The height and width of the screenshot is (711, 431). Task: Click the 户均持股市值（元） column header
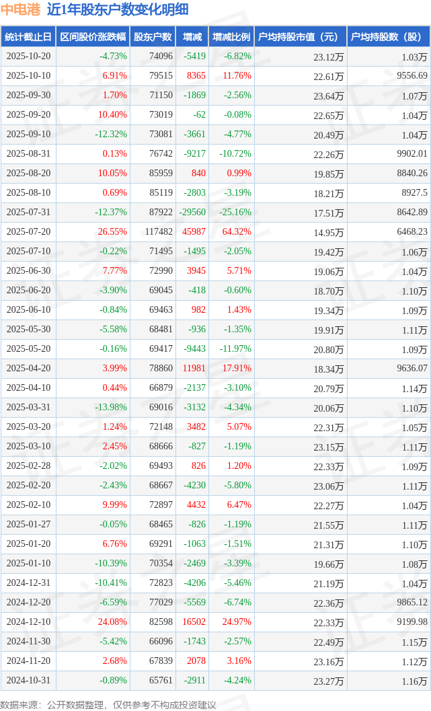[300, 37]
